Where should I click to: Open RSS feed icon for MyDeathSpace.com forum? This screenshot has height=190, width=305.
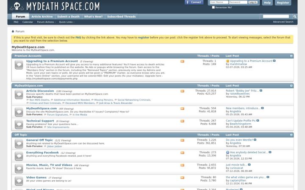pos(182,109)
